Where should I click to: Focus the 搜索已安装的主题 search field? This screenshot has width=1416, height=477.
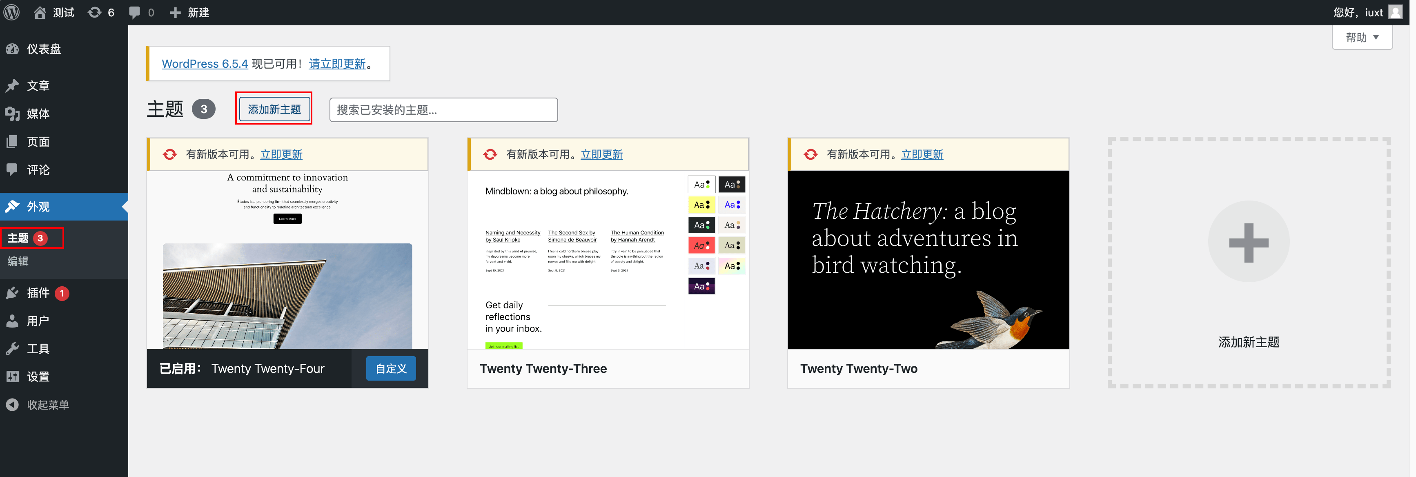(x=443, y=110)
